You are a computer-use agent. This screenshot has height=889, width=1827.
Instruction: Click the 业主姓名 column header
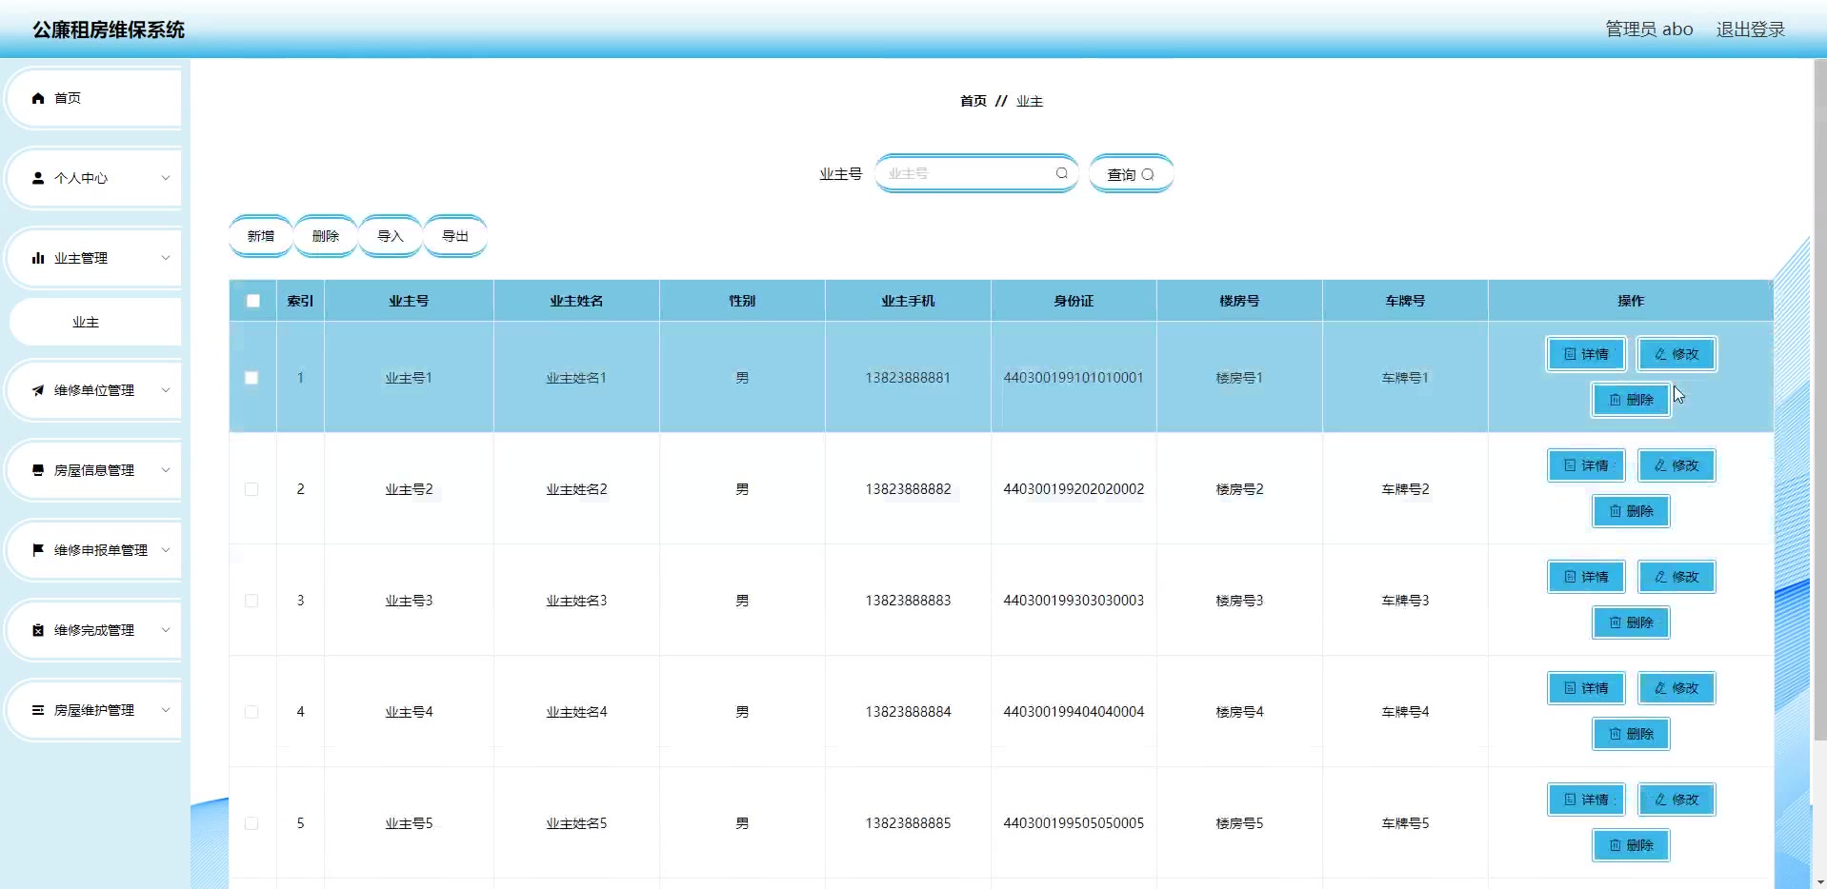pos(576,301)
